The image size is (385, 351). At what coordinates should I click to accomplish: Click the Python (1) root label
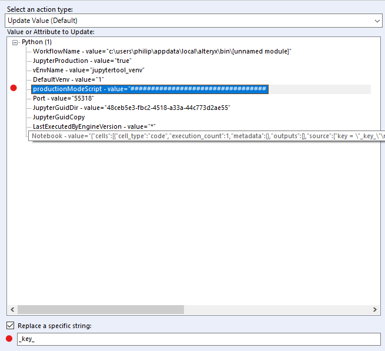36,42
